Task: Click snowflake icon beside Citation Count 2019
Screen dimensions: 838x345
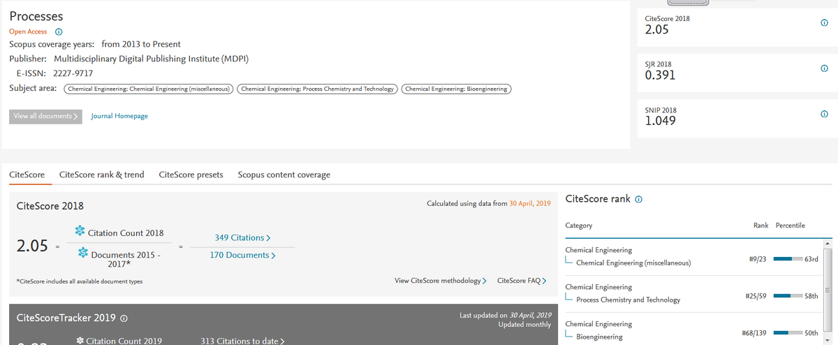Action: [x=80, y=341]
